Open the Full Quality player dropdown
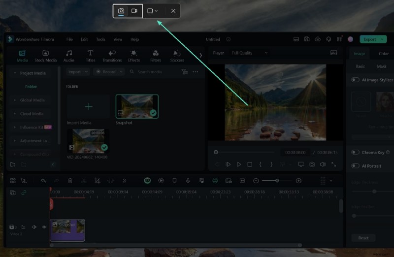The width and height of the screenshot is (394, 257). 250,53
